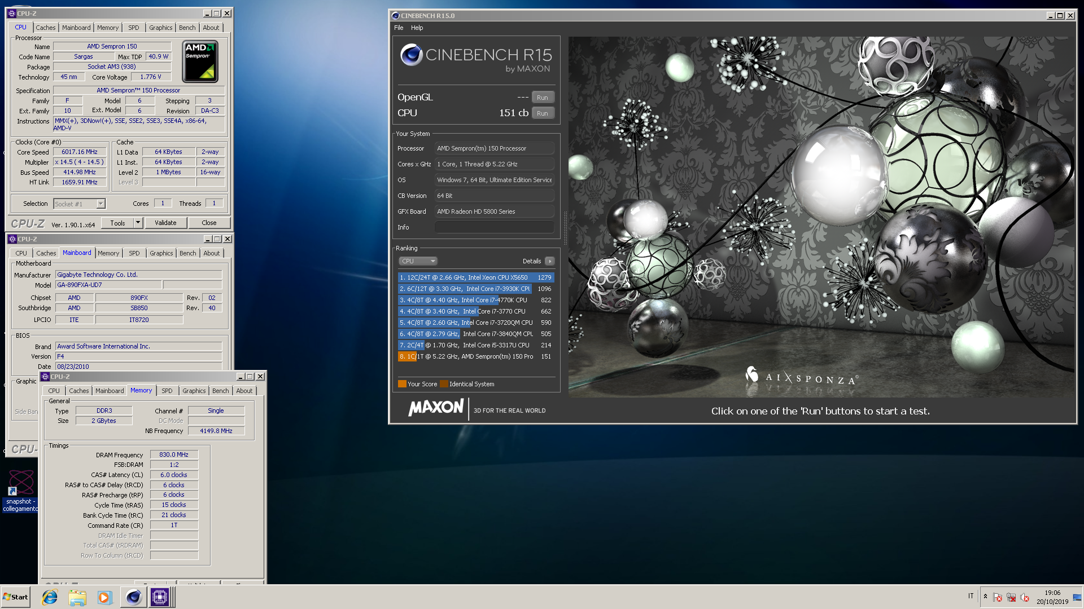This screenshot has height=609, width=1084.
Task: Run the CPU benchmark
Action: pos(543,113)
